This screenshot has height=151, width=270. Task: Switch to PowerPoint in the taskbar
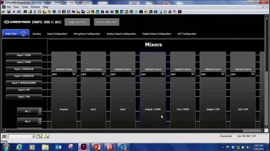click(x=97, y=147)
